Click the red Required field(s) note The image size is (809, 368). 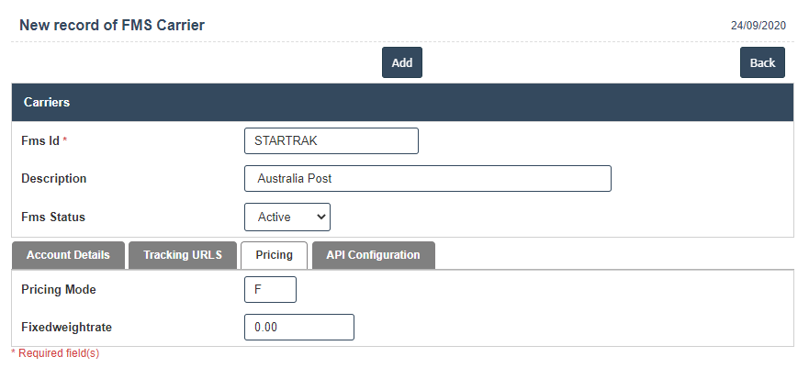point(55,352)
